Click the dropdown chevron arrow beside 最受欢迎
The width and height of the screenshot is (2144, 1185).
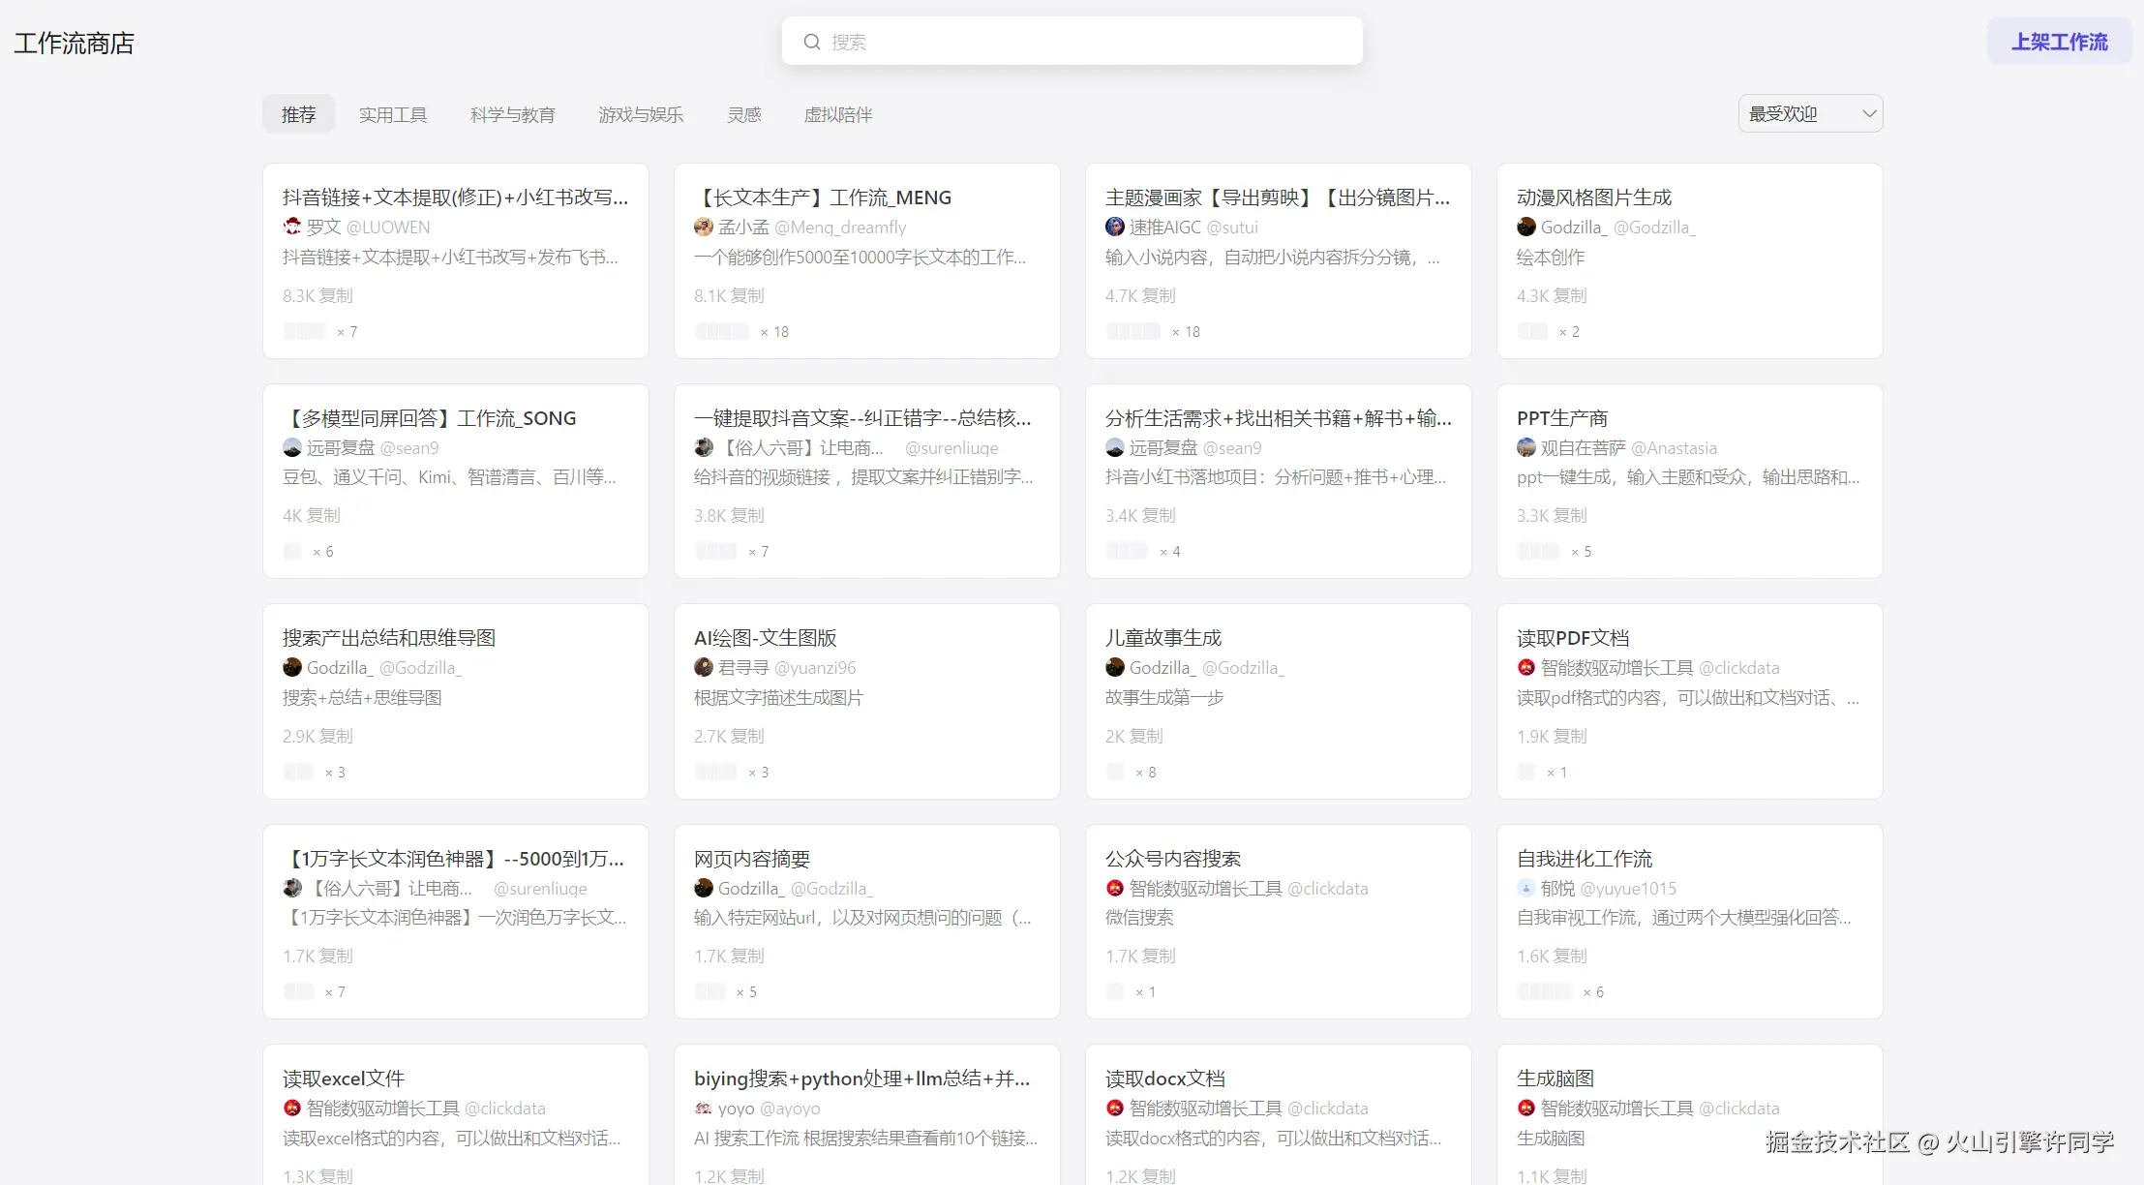[x=1869, y=113]
